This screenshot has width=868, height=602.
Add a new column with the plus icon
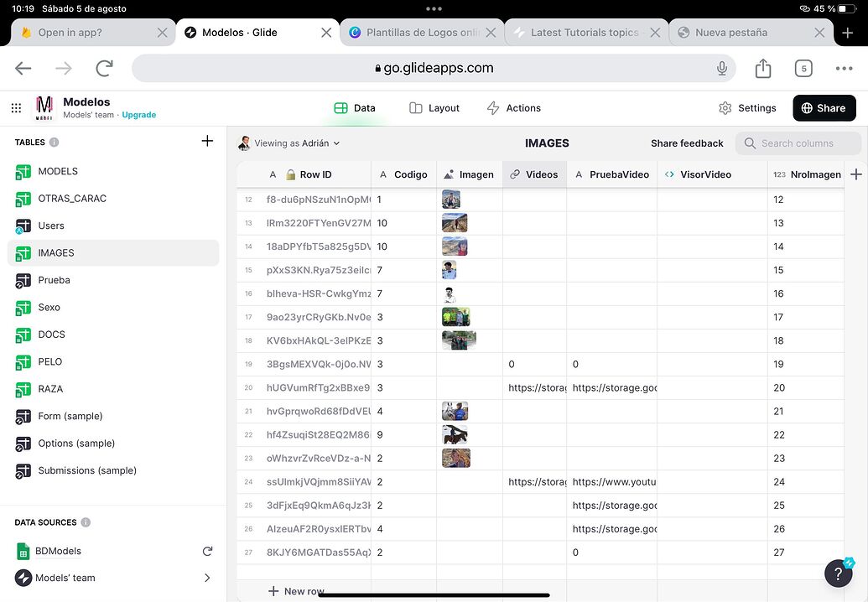click(855, 174)
